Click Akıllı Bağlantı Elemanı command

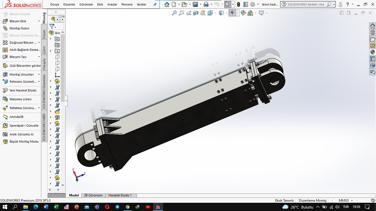coord(21,50)
